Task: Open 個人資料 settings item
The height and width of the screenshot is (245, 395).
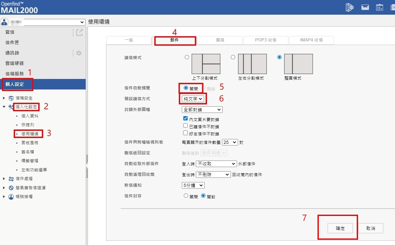Action: click(x=30, y=116)
